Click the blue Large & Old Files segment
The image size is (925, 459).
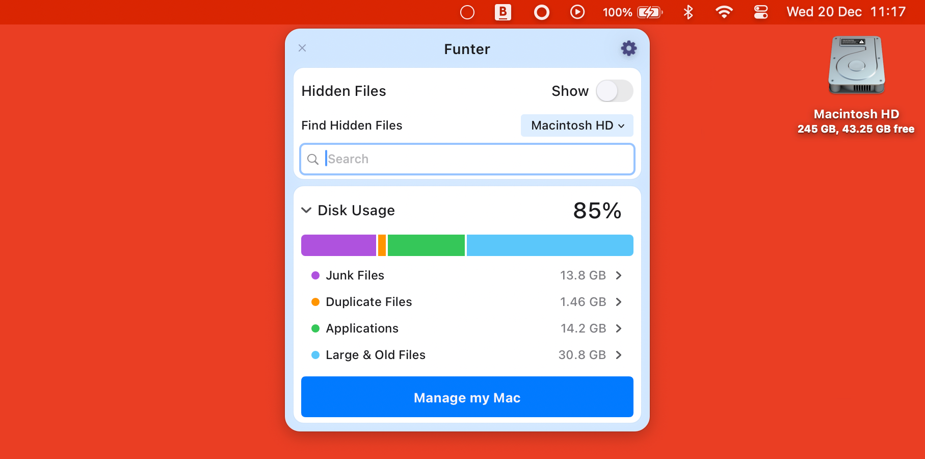tap(550, 245)
